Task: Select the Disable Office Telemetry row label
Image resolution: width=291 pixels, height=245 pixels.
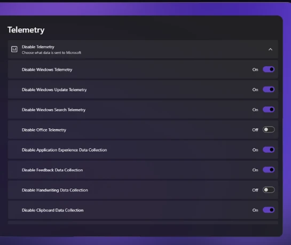Action: (44, 130)
